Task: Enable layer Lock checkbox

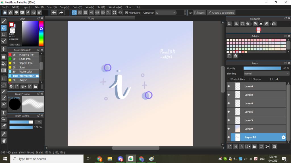Action: coord(271,79)
